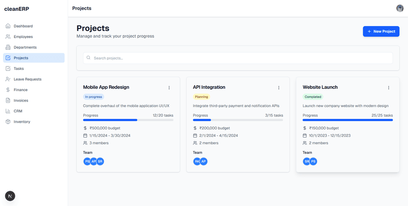Open the Employees section

coord(34,36)
